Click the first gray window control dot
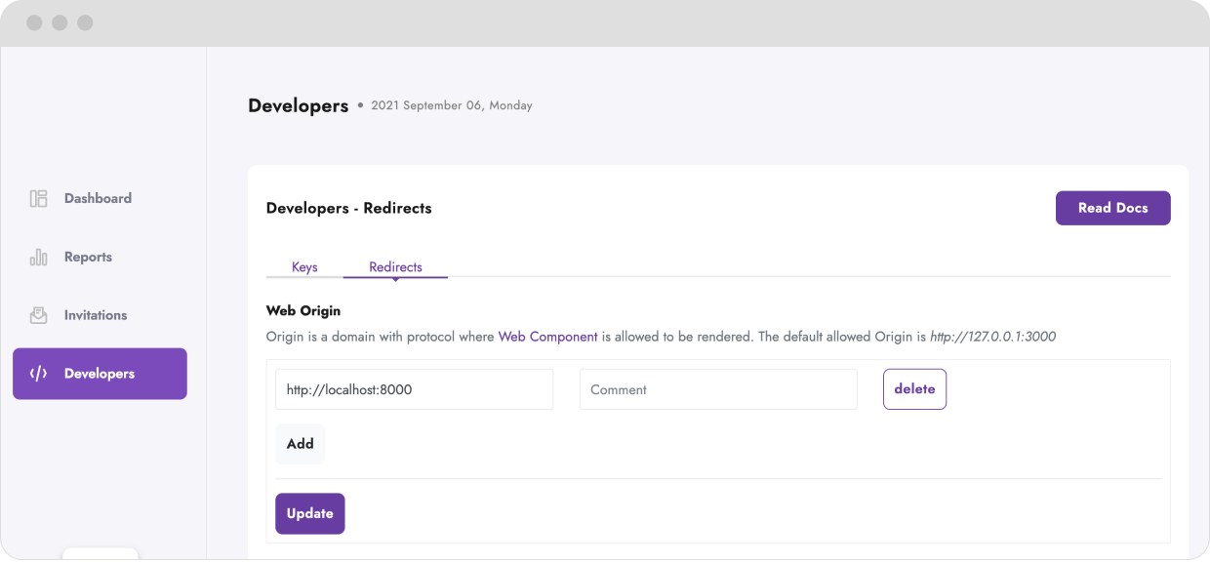 35,22
